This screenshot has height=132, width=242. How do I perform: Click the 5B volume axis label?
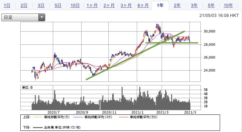click(206, 90)
